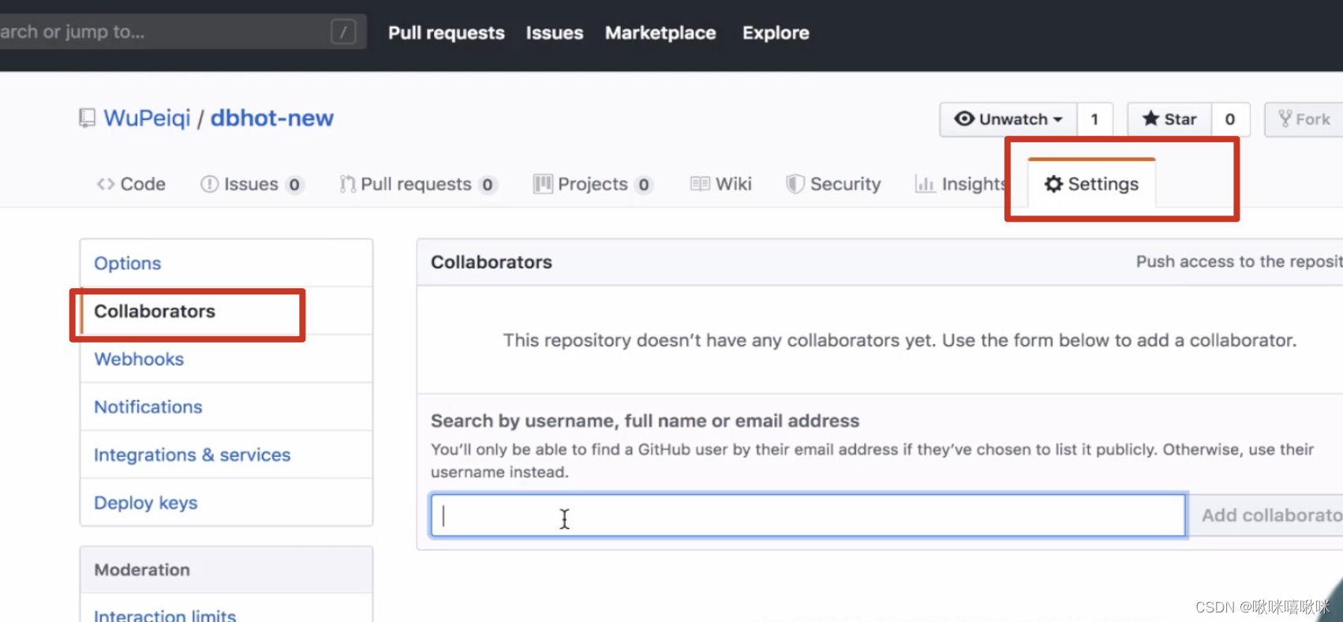
Task: Open the watchers count of 1
Action: tap(1094, 119)
